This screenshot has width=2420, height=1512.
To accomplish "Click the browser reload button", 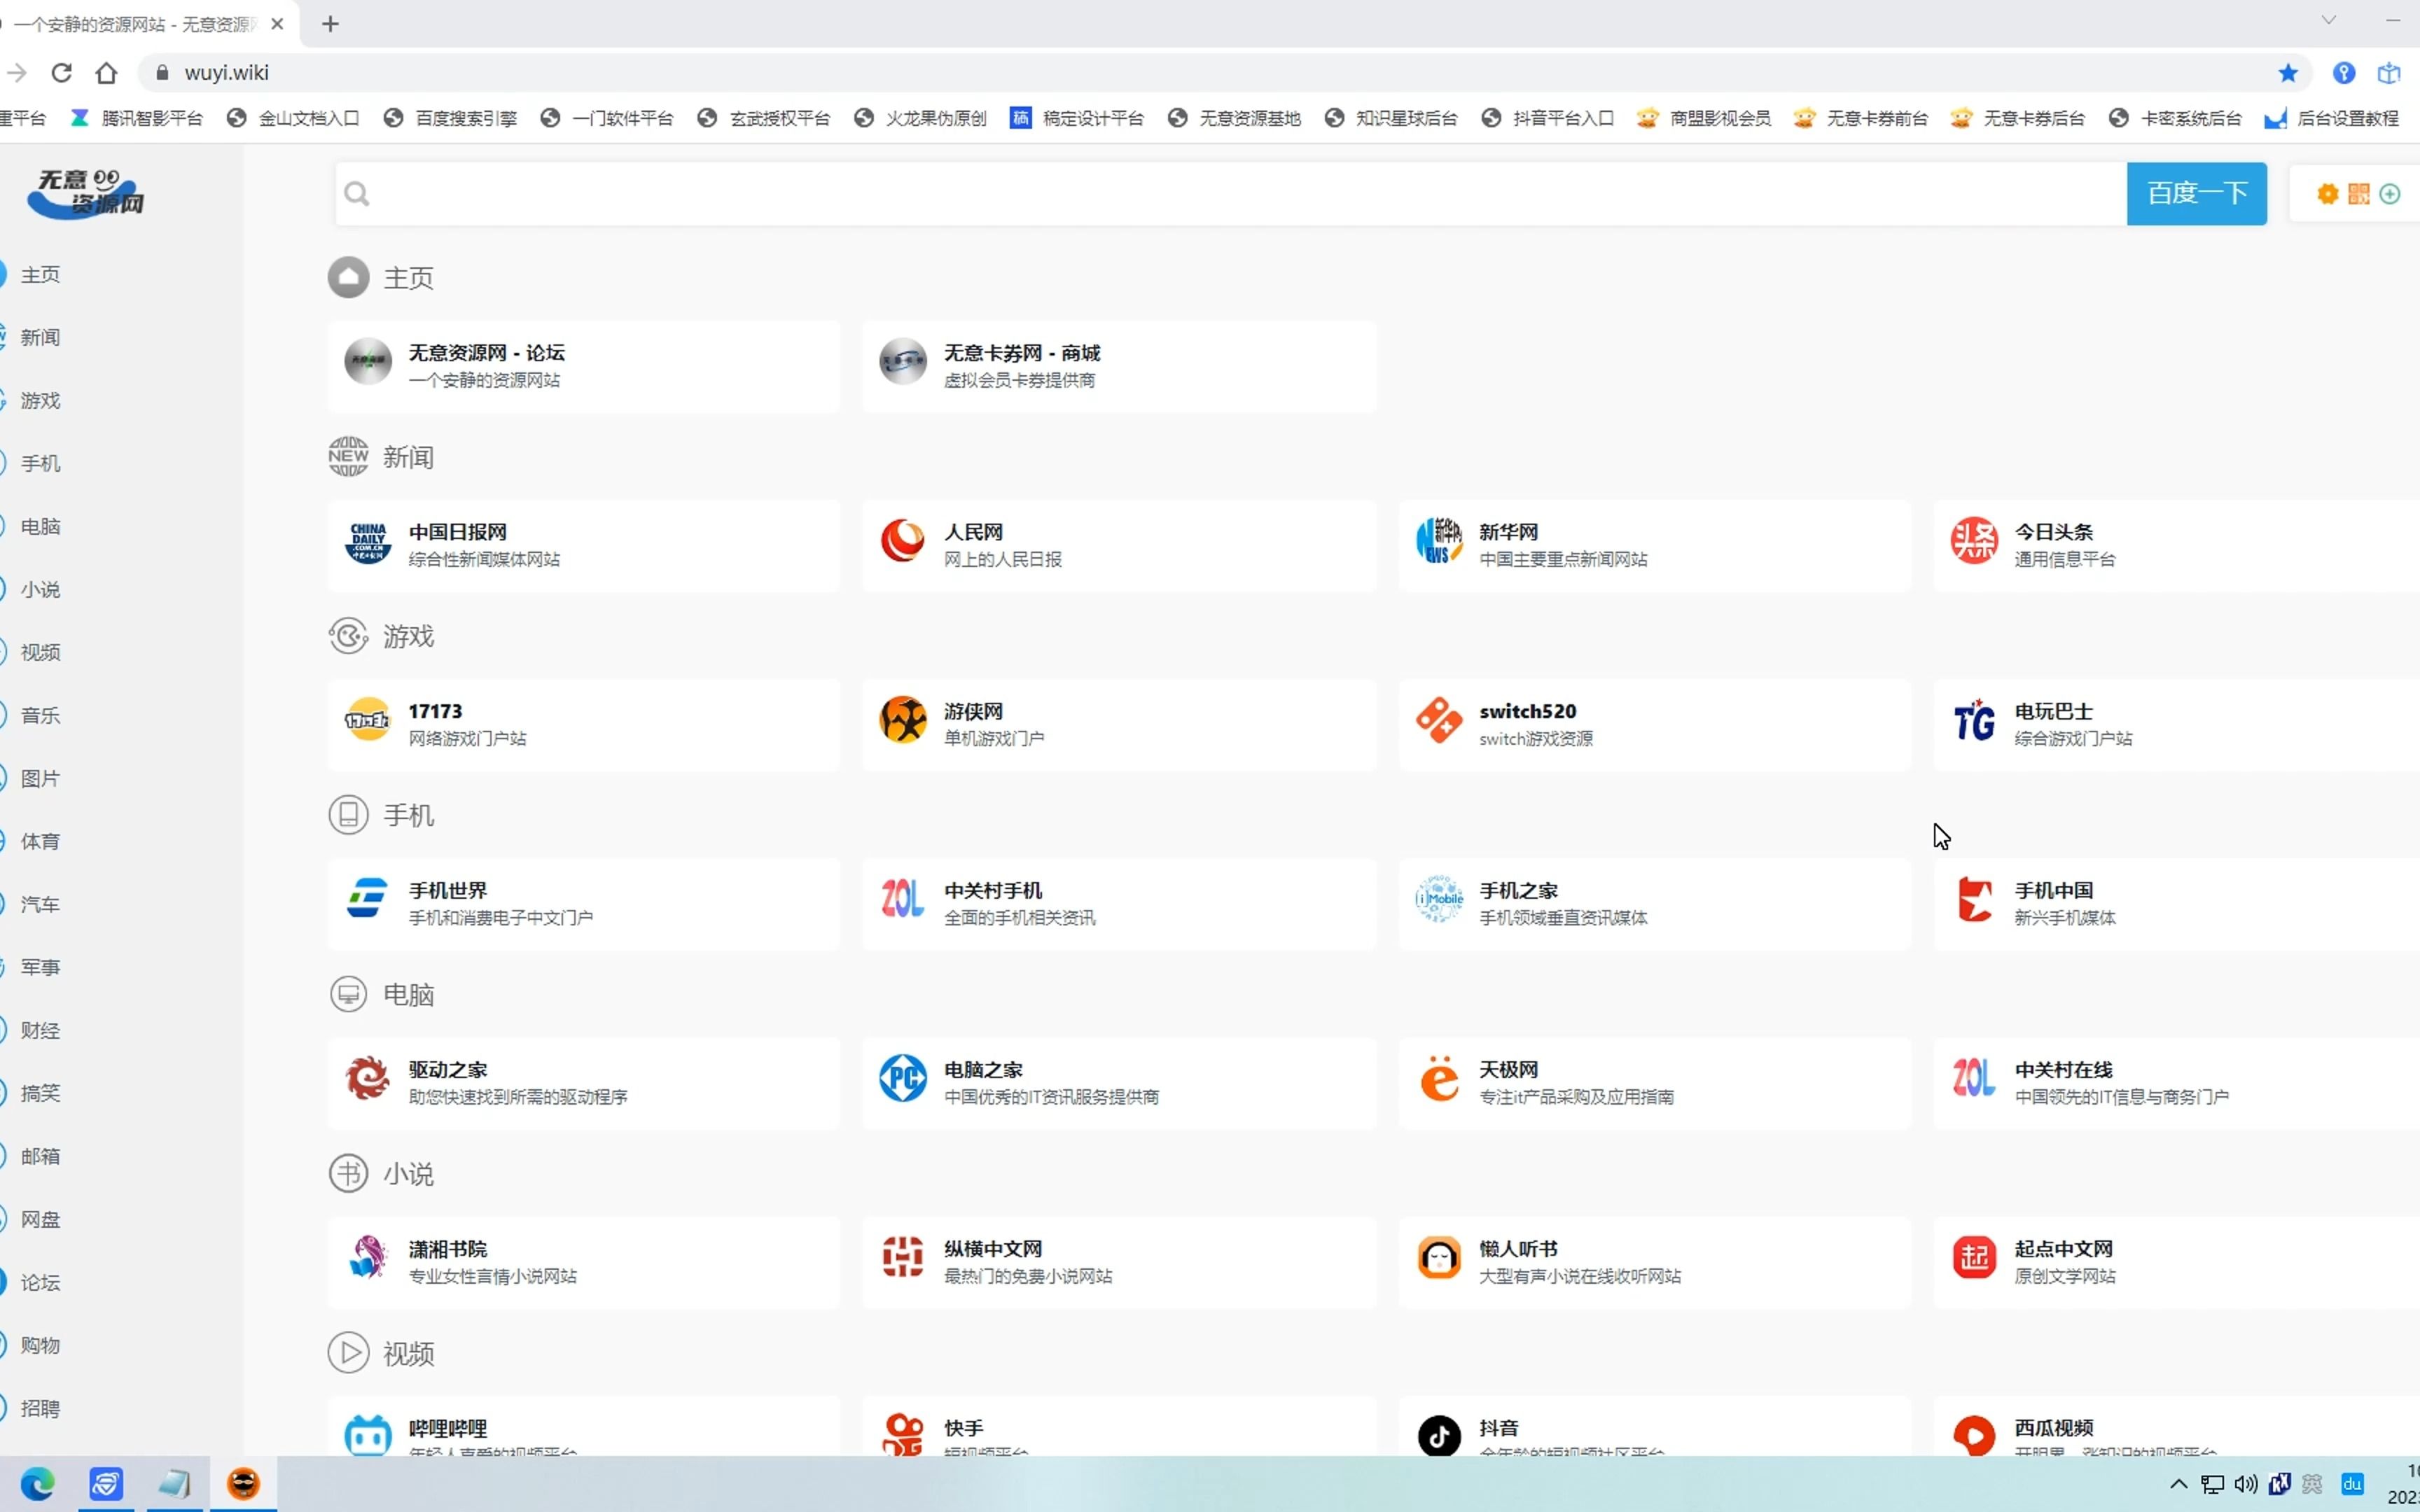I will coord(61,73).
